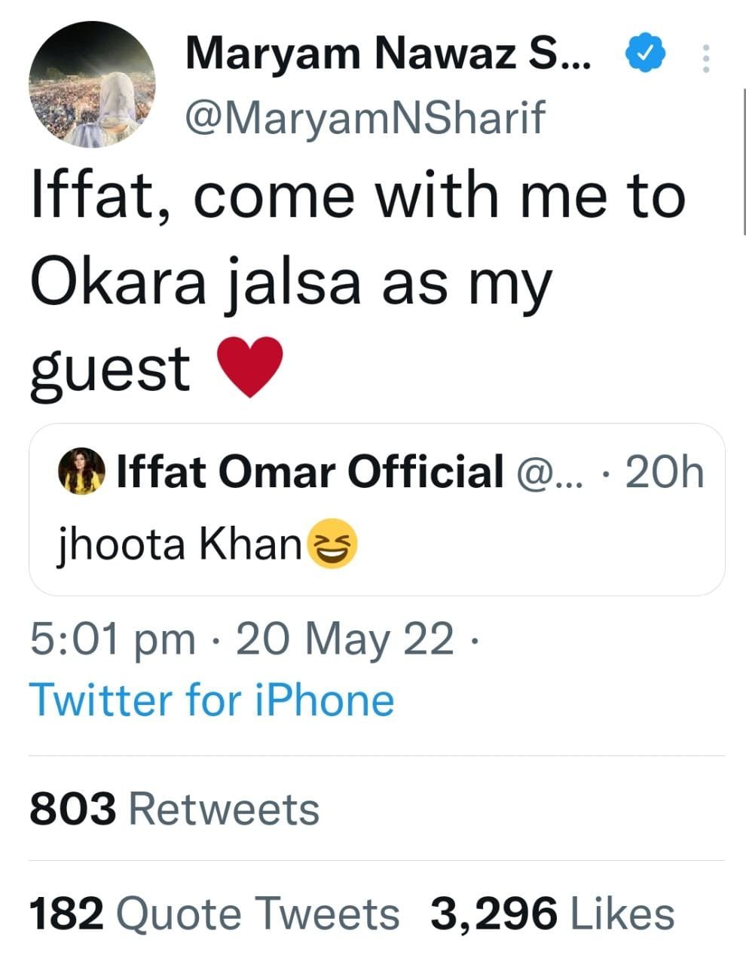The height and width of the screenshot is (964, 746).
Task: Click the 5:01 pm time
Action: (112, 639)
